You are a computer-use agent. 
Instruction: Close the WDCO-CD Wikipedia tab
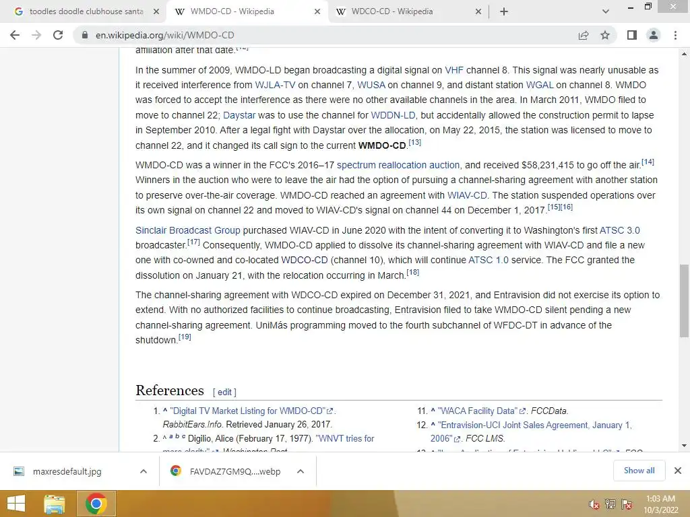tap(478, 12)
